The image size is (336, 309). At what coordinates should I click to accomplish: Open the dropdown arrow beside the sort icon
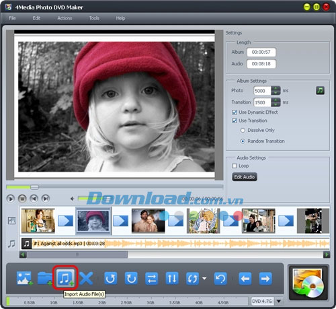pos(204,279)
